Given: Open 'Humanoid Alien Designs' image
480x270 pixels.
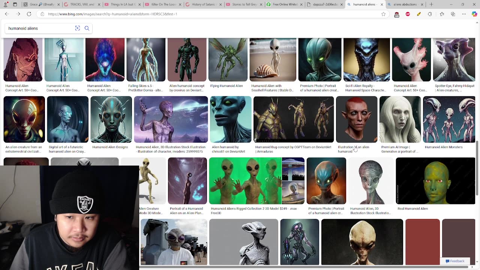Looking at the screenshot, I should point(111,120).
